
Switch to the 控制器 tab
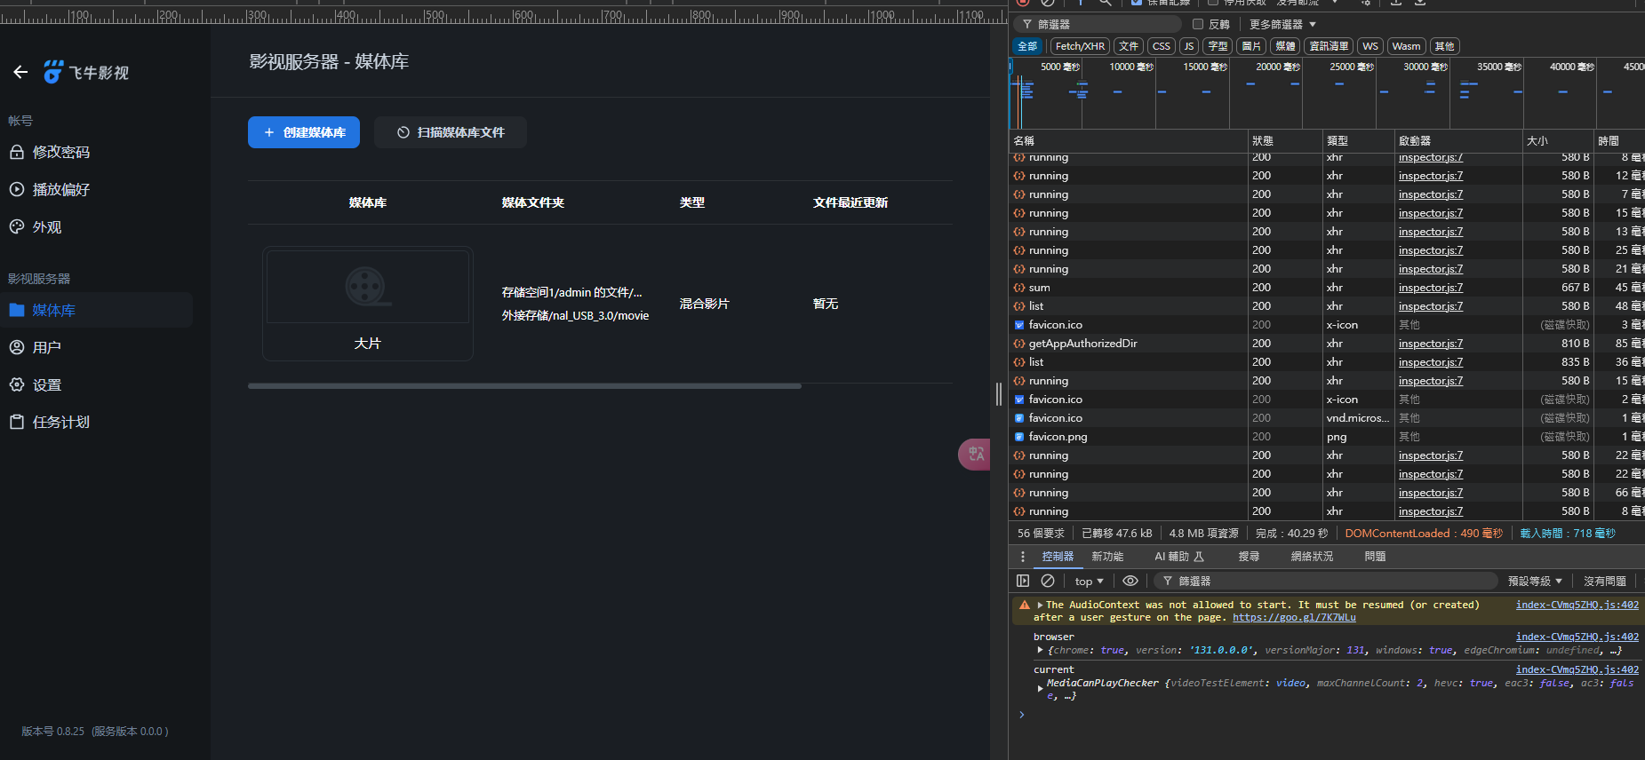tap(1058, 557)
